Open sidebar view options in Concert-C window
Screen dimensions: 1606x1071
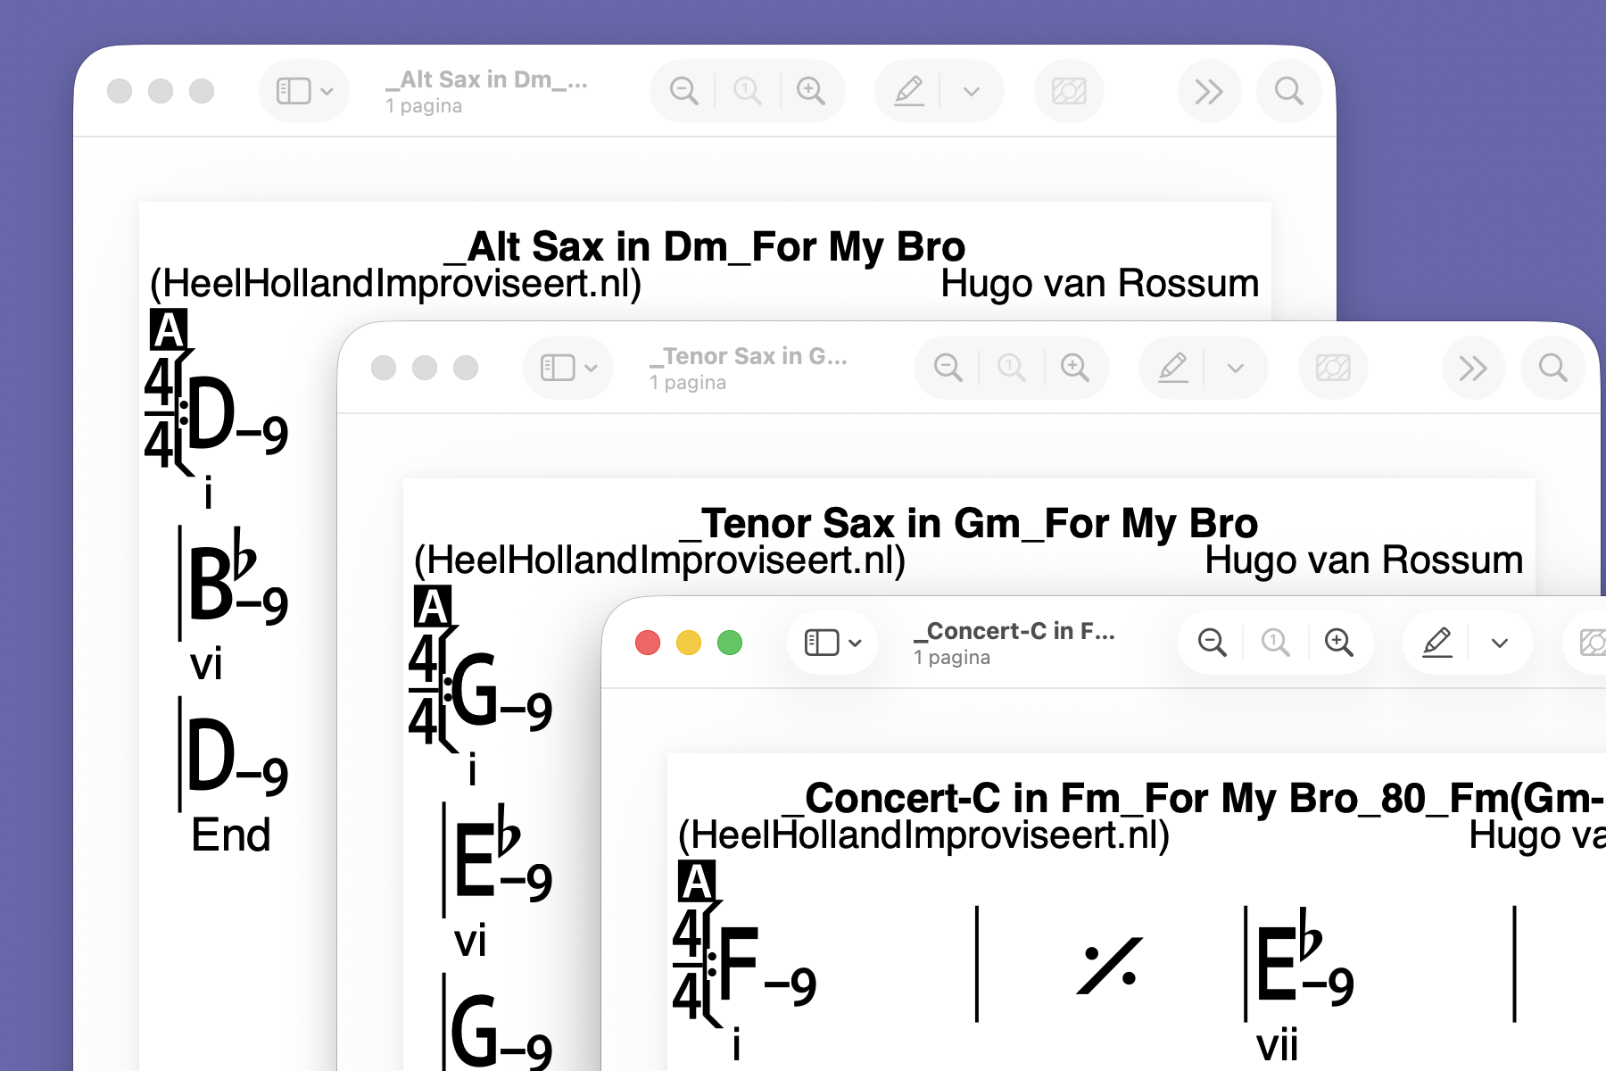click(856, 643)
